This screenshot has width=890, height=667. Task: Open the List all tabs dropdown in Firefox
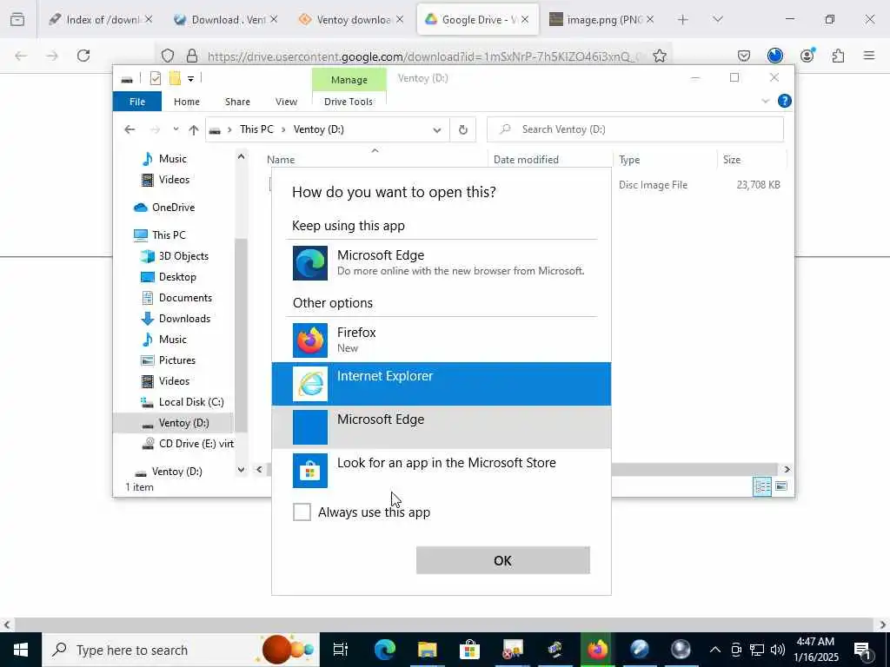coord(718,20)
